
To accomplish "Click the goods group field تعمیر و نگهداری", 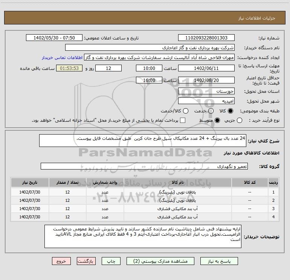I will [x=144, y=166].
